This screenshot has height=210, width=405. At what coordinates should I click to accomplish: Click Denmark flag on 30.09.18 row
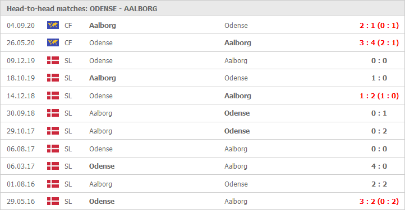[x=53, y=113]
